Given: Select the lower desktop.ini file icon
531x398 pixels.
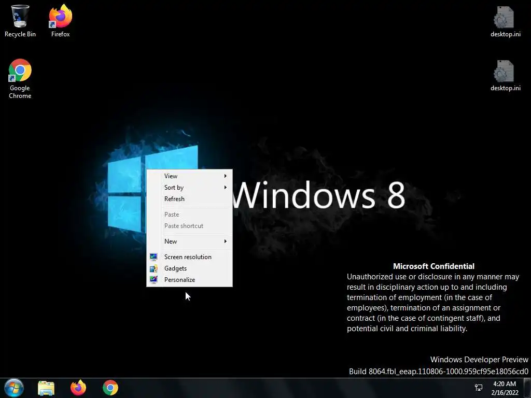Looking at the screenshot, I should (505, 75).
